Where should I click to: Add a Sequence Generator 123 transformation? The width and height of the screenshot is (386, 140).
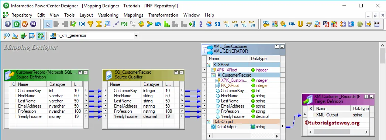click(x=116, y=24)
